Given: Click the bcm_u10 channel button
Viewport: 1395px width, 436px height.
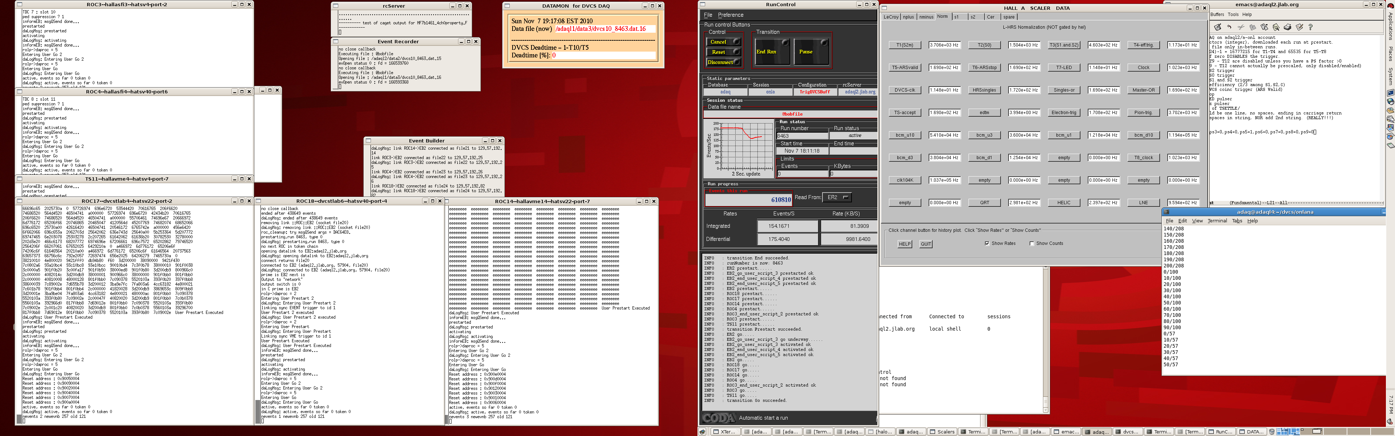Looking at the screenshot, I should (905, 135).
